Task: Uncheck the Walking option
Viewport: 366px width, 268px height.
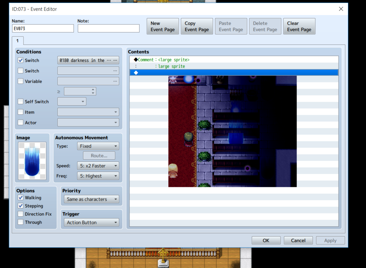Action: tap(20, 198)
